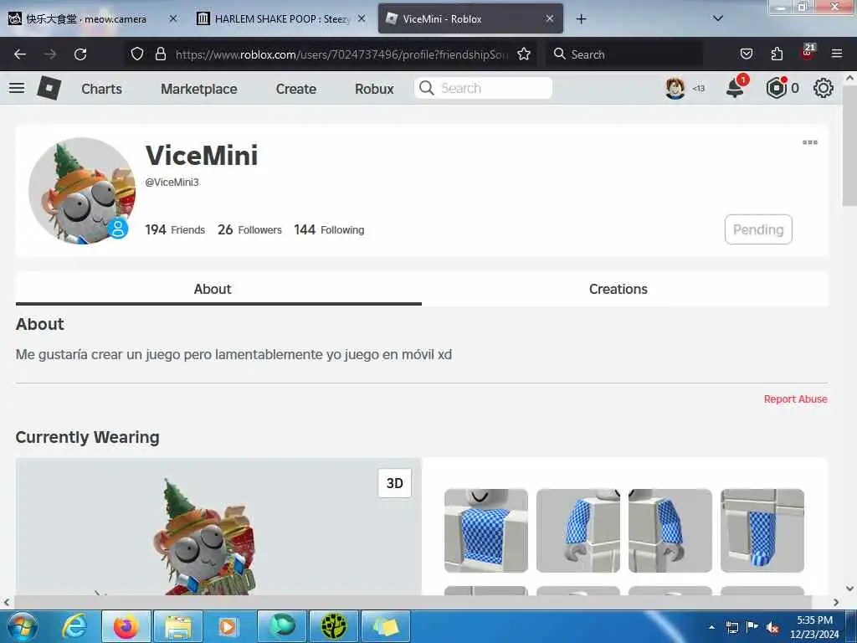Open Firefox from the taskbar
Viewport: 857px width, 643px height.
pos(126,626)
